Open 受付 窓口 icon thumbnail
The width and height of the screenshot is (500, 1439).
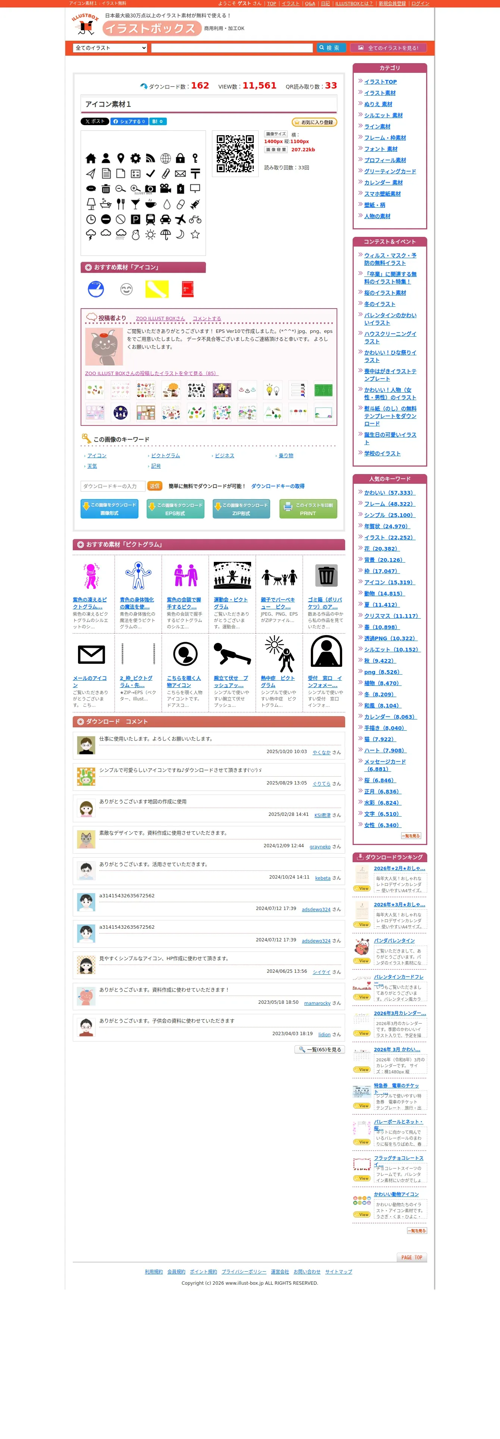pos(326,652)
